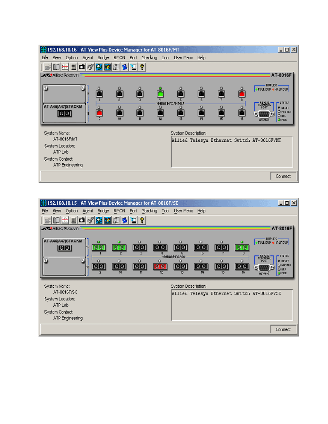The width and height of the screenshot is (328, 424).
Task: Click computer terminal icon in AT-8016F/MT toolbar
Action: point(133,67)
